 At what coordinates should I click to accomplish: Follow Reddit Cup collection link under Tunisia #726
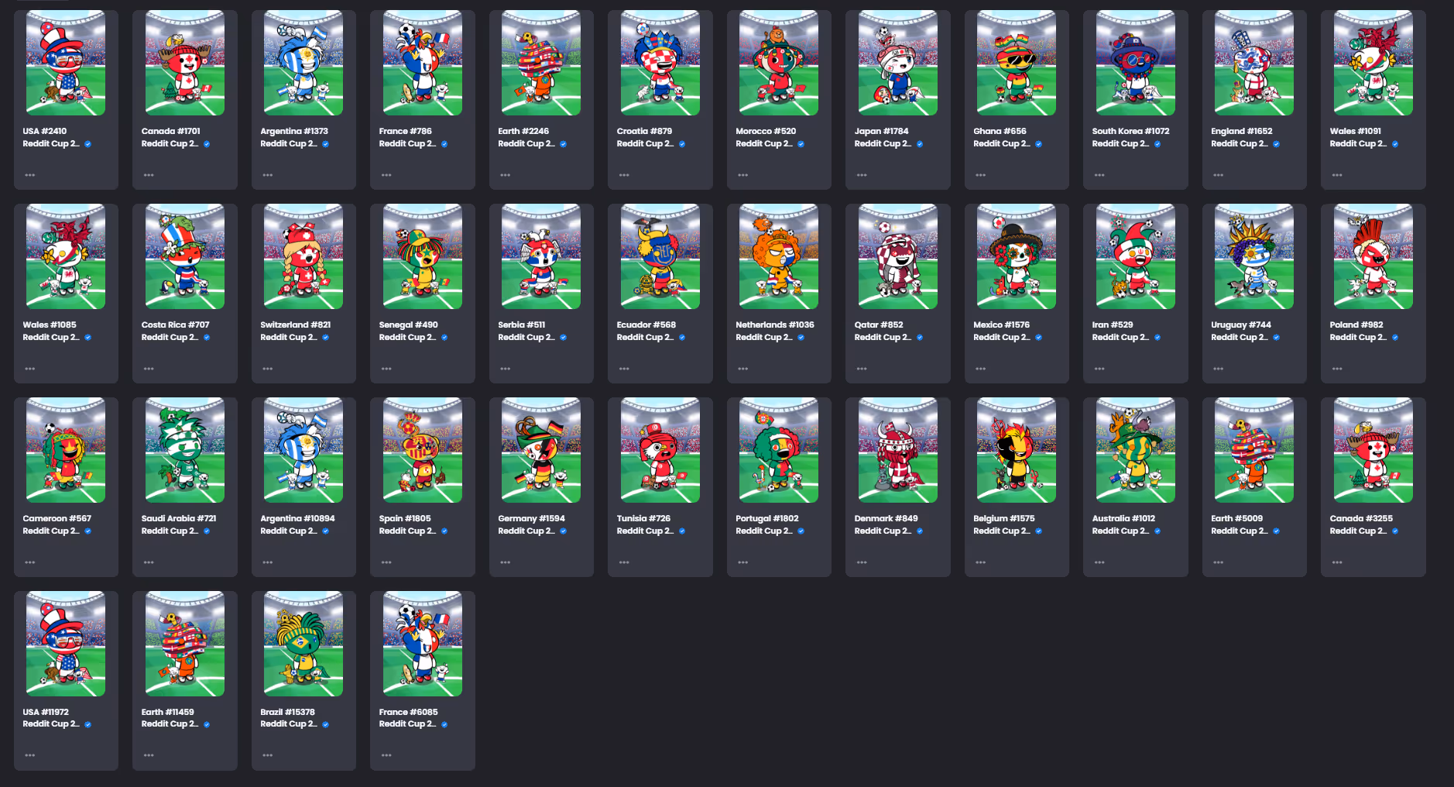click(644, 531)
